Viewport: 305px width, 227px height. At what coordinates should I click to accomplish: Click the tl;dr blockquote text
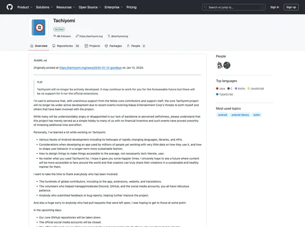click(x=40, y=82)
